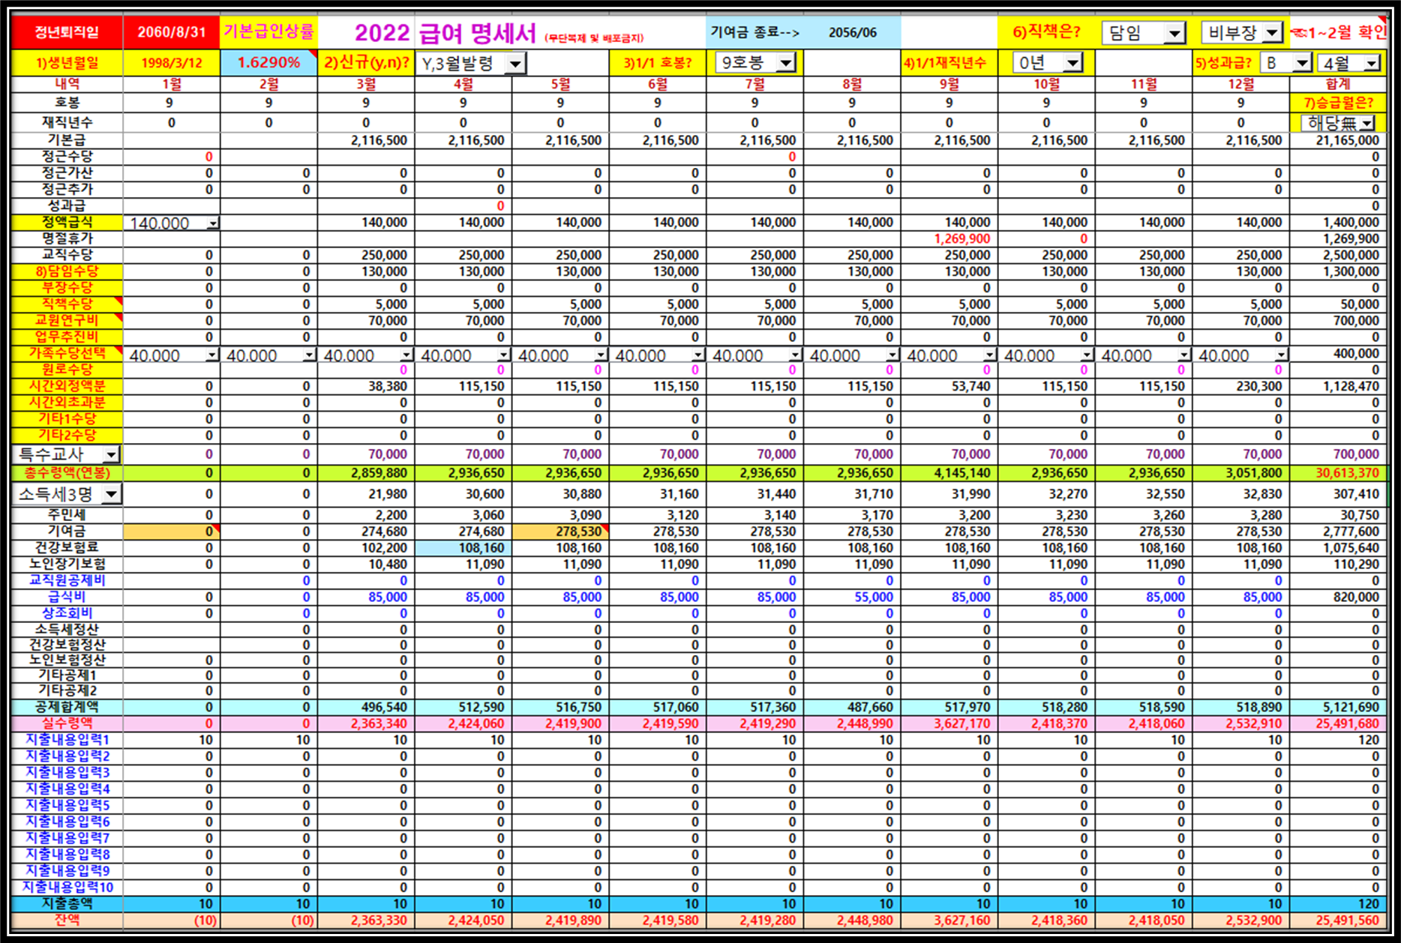
Task: Select the birth date cell 1998/3/12
Action: 172,63
